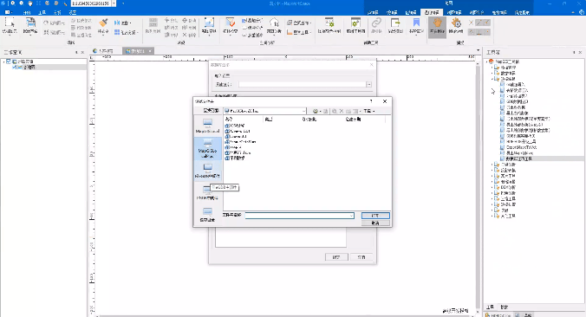The width and height of the screenshot is (586, 317).
Task: Click the blue-outlined Open button in file dialog
Action: tap(375, 216)
